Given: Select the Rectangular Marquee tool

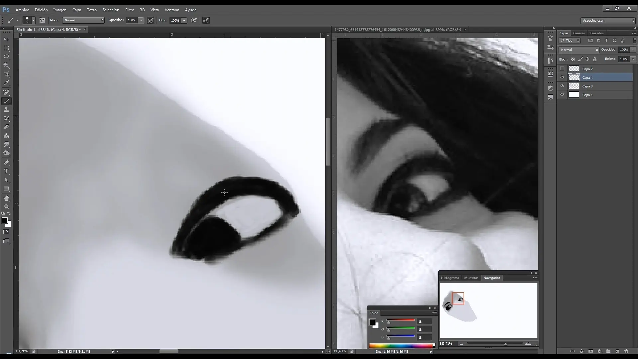Looking at the screenshot, I should (6, 48).
